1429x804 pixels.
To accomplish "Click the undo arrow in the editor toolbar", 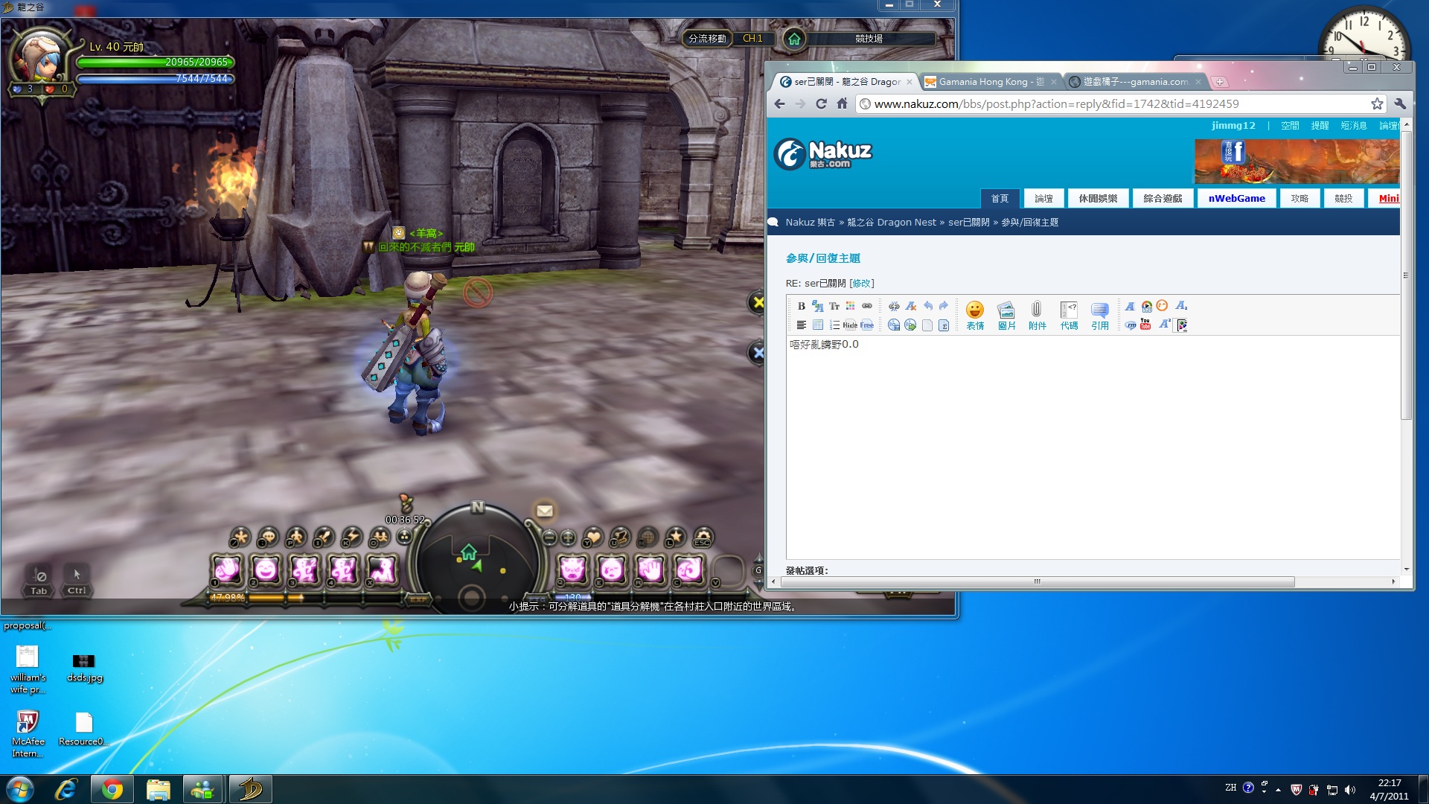I will tap(927, 306).
